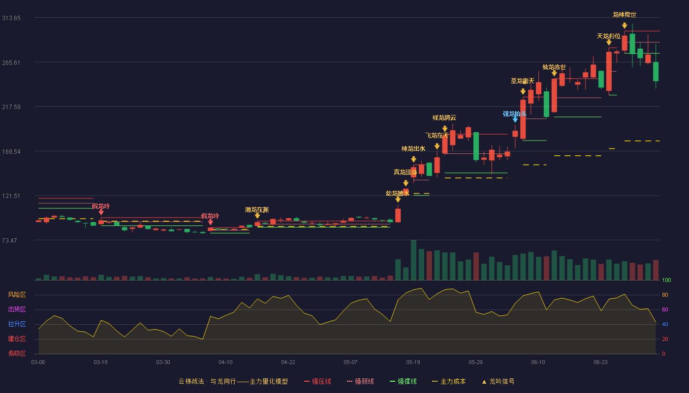This screenshot has height=393, width=689.
Task: Click the 06-10 date axis label
Action: pos(538,362)
